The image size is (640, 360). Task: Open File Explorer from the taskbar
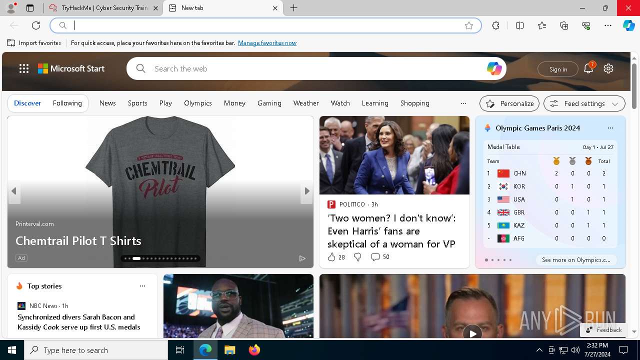tap(229, 350)
